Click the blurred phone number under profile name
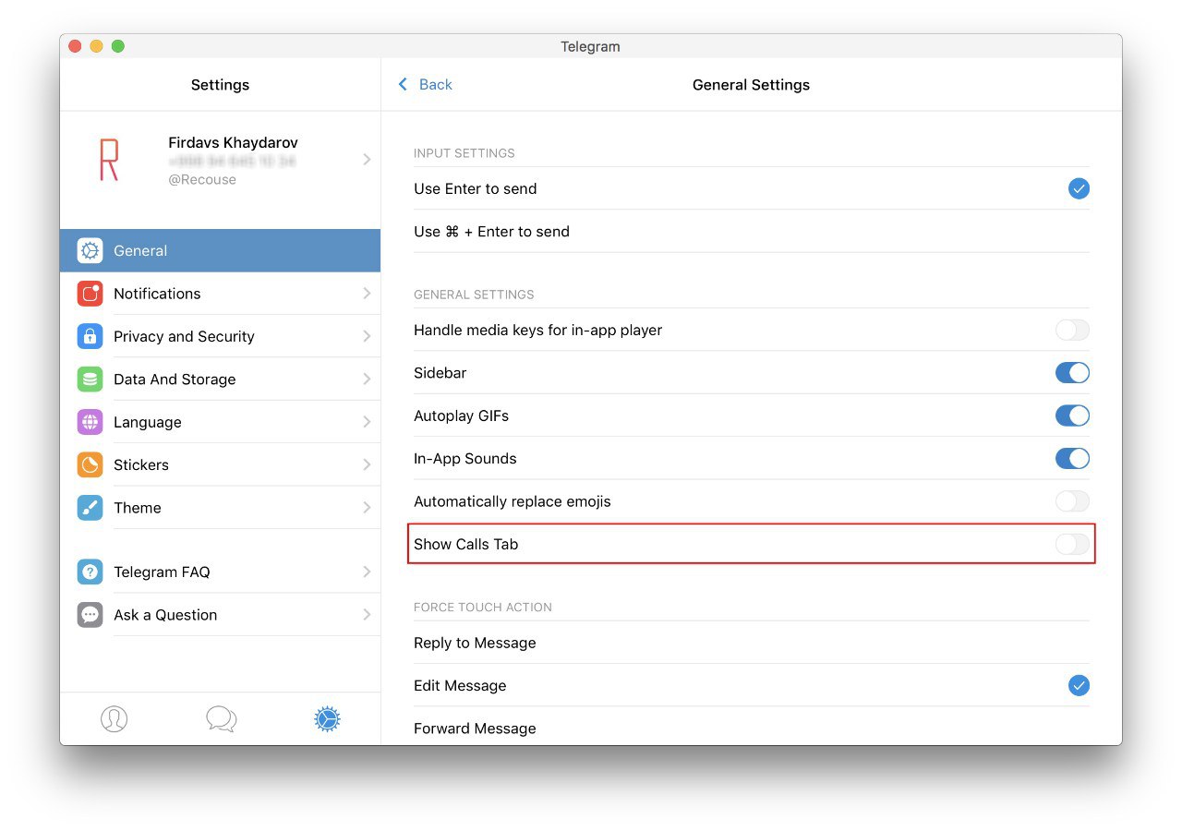This screenshot has width=1182, height=831. [x=232, y=162]
